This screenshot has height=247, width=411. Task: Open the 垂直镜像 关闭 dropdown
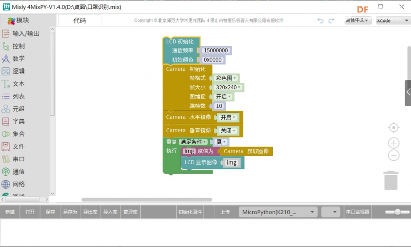(228, 130)
